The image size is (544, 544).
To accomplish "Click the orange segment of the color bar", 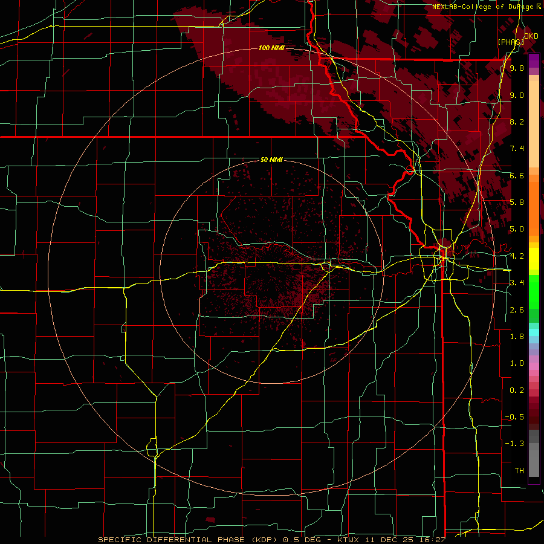I will pyautogui.click(x=534, y=209).
